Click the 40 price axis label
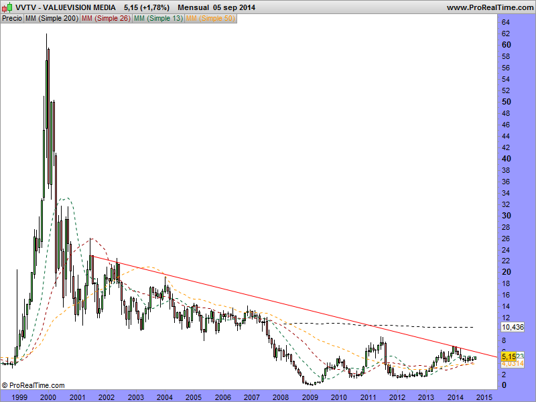Screen dimensions: 536x402 [506, 159]
